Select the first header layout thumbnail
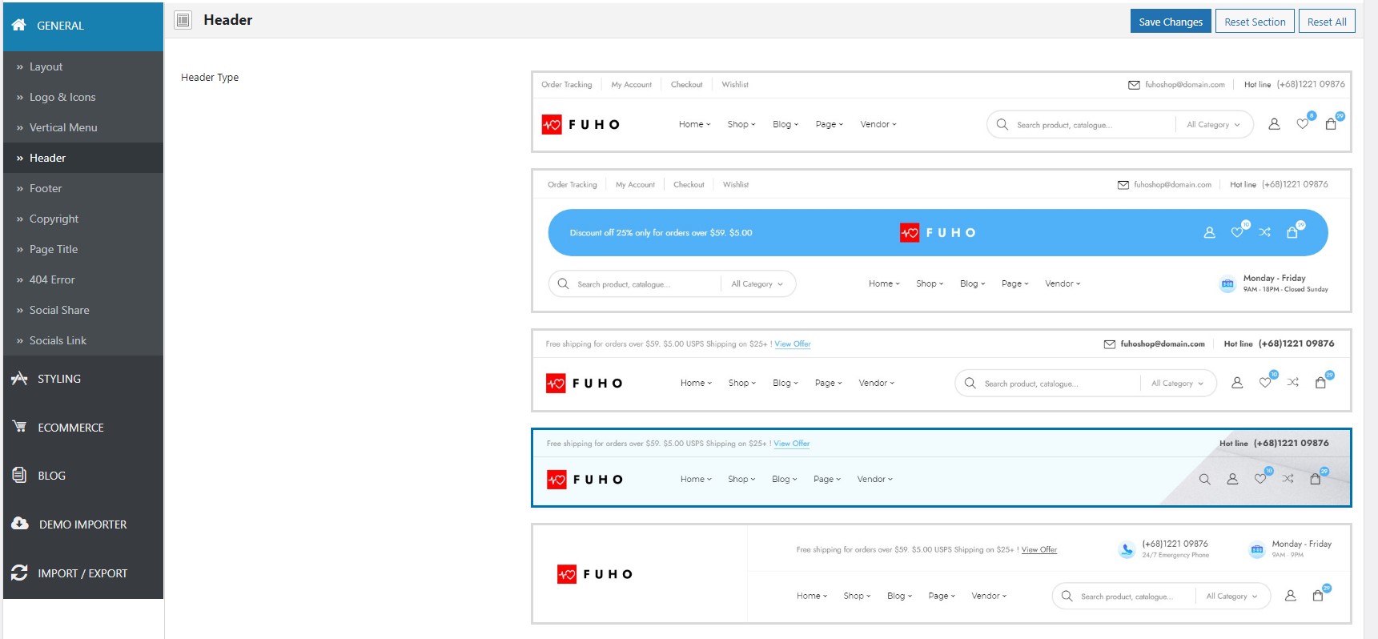Viewport: 1378px width, 639px height. (x=941, y=112)
